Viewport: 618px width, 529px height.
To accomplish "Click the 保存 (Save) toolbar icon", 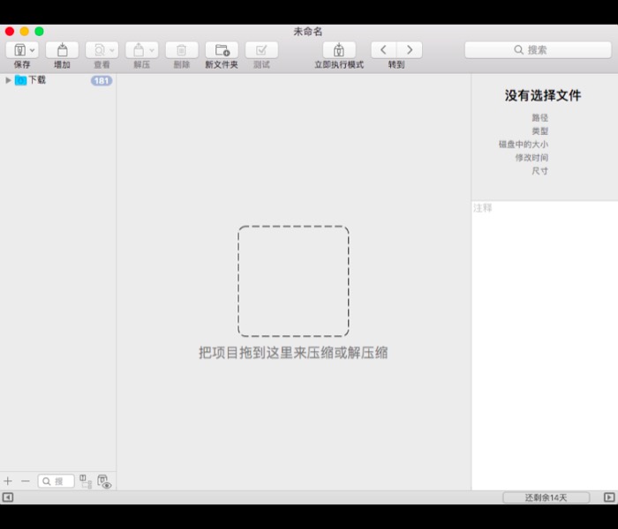I will point(19,50).
